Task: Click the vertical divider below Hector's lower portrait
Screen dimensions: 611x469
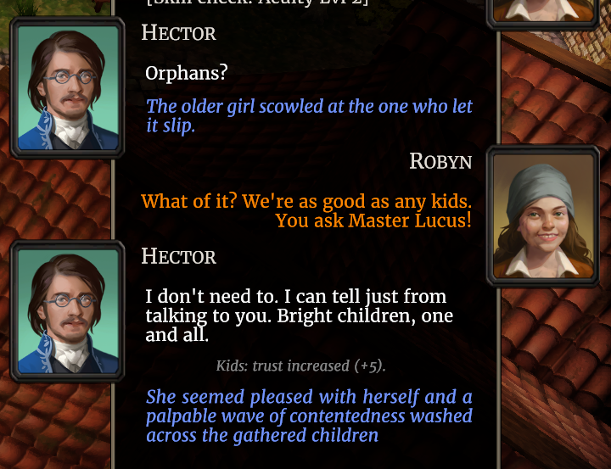Action: click(113, 426)
